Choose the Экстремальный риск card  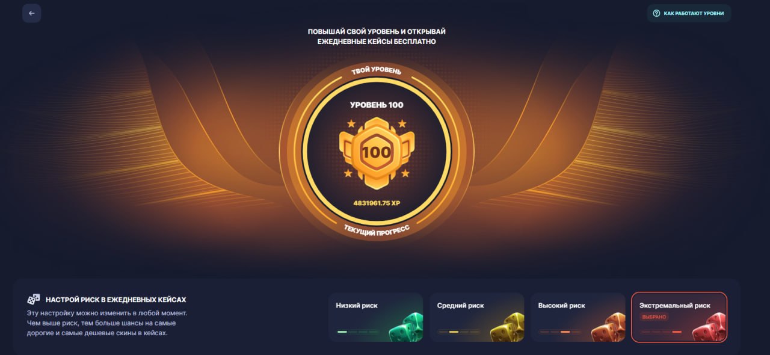coord(679,317)
